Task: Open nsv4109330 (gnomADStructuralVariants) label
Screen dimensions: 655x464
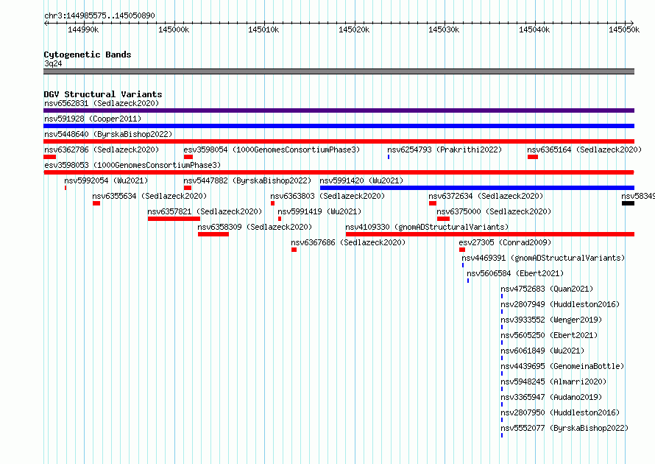Action: (427, 227)
